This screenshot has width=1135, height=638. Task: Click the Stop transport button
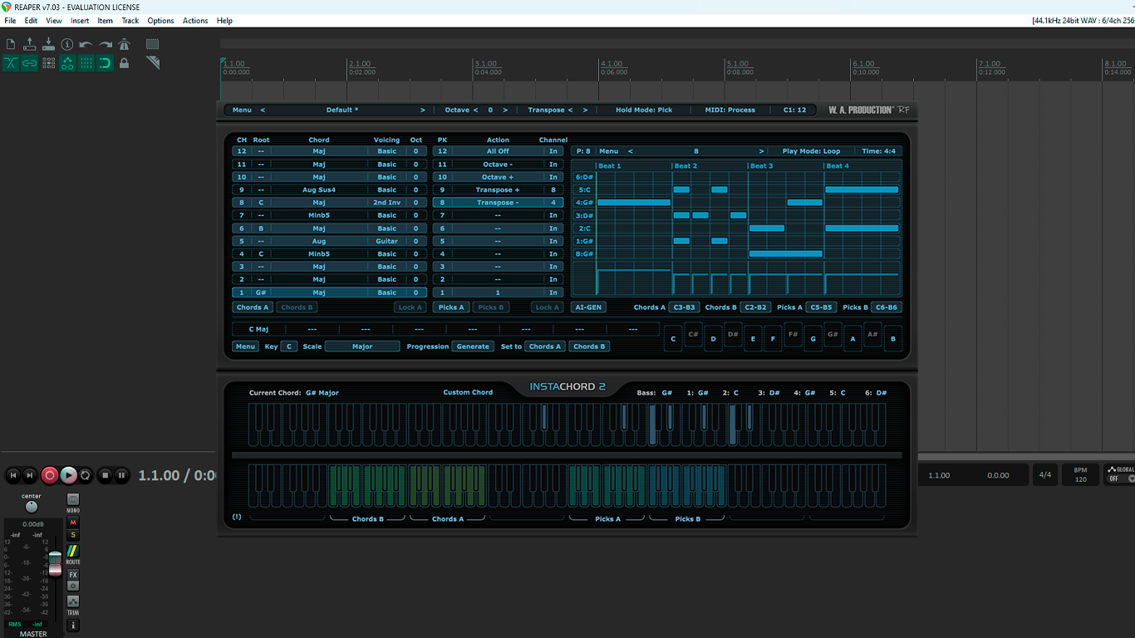point(105,475)
